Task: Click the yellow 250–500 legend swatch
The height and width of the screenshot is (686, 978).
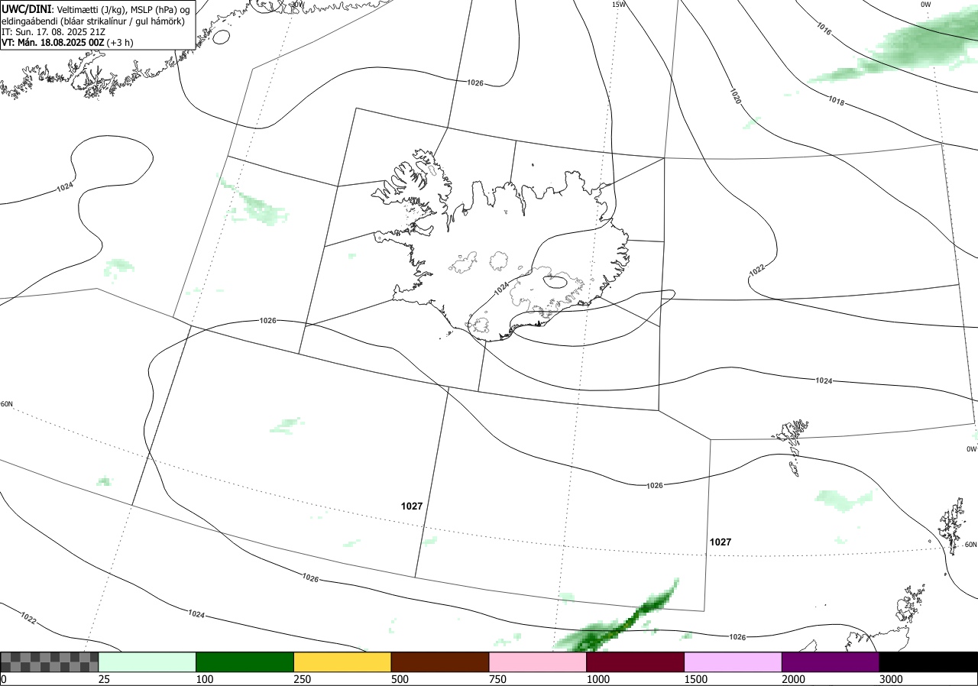Action: point(342,662)
